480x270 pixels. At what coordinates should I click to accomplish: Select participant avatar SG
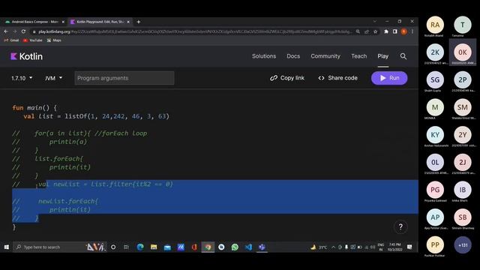pyautogui.click(x=435, y=80)
